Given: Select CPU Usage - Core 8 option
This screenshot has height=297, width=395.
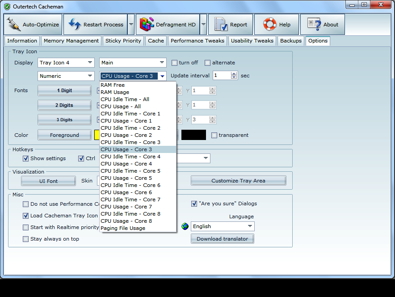Looking at the screenshot, I should coord(138,221).
